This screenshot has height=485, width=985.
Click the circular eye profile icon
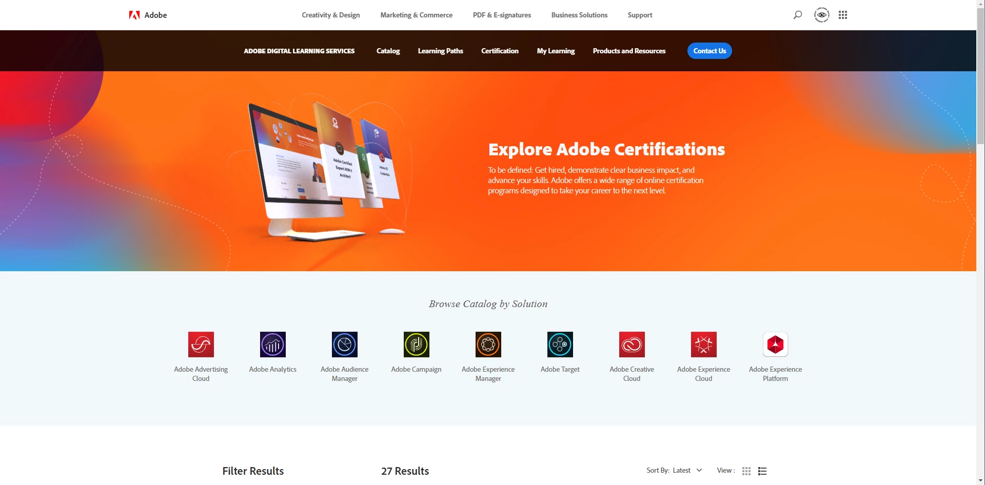[x=822, y=15]
